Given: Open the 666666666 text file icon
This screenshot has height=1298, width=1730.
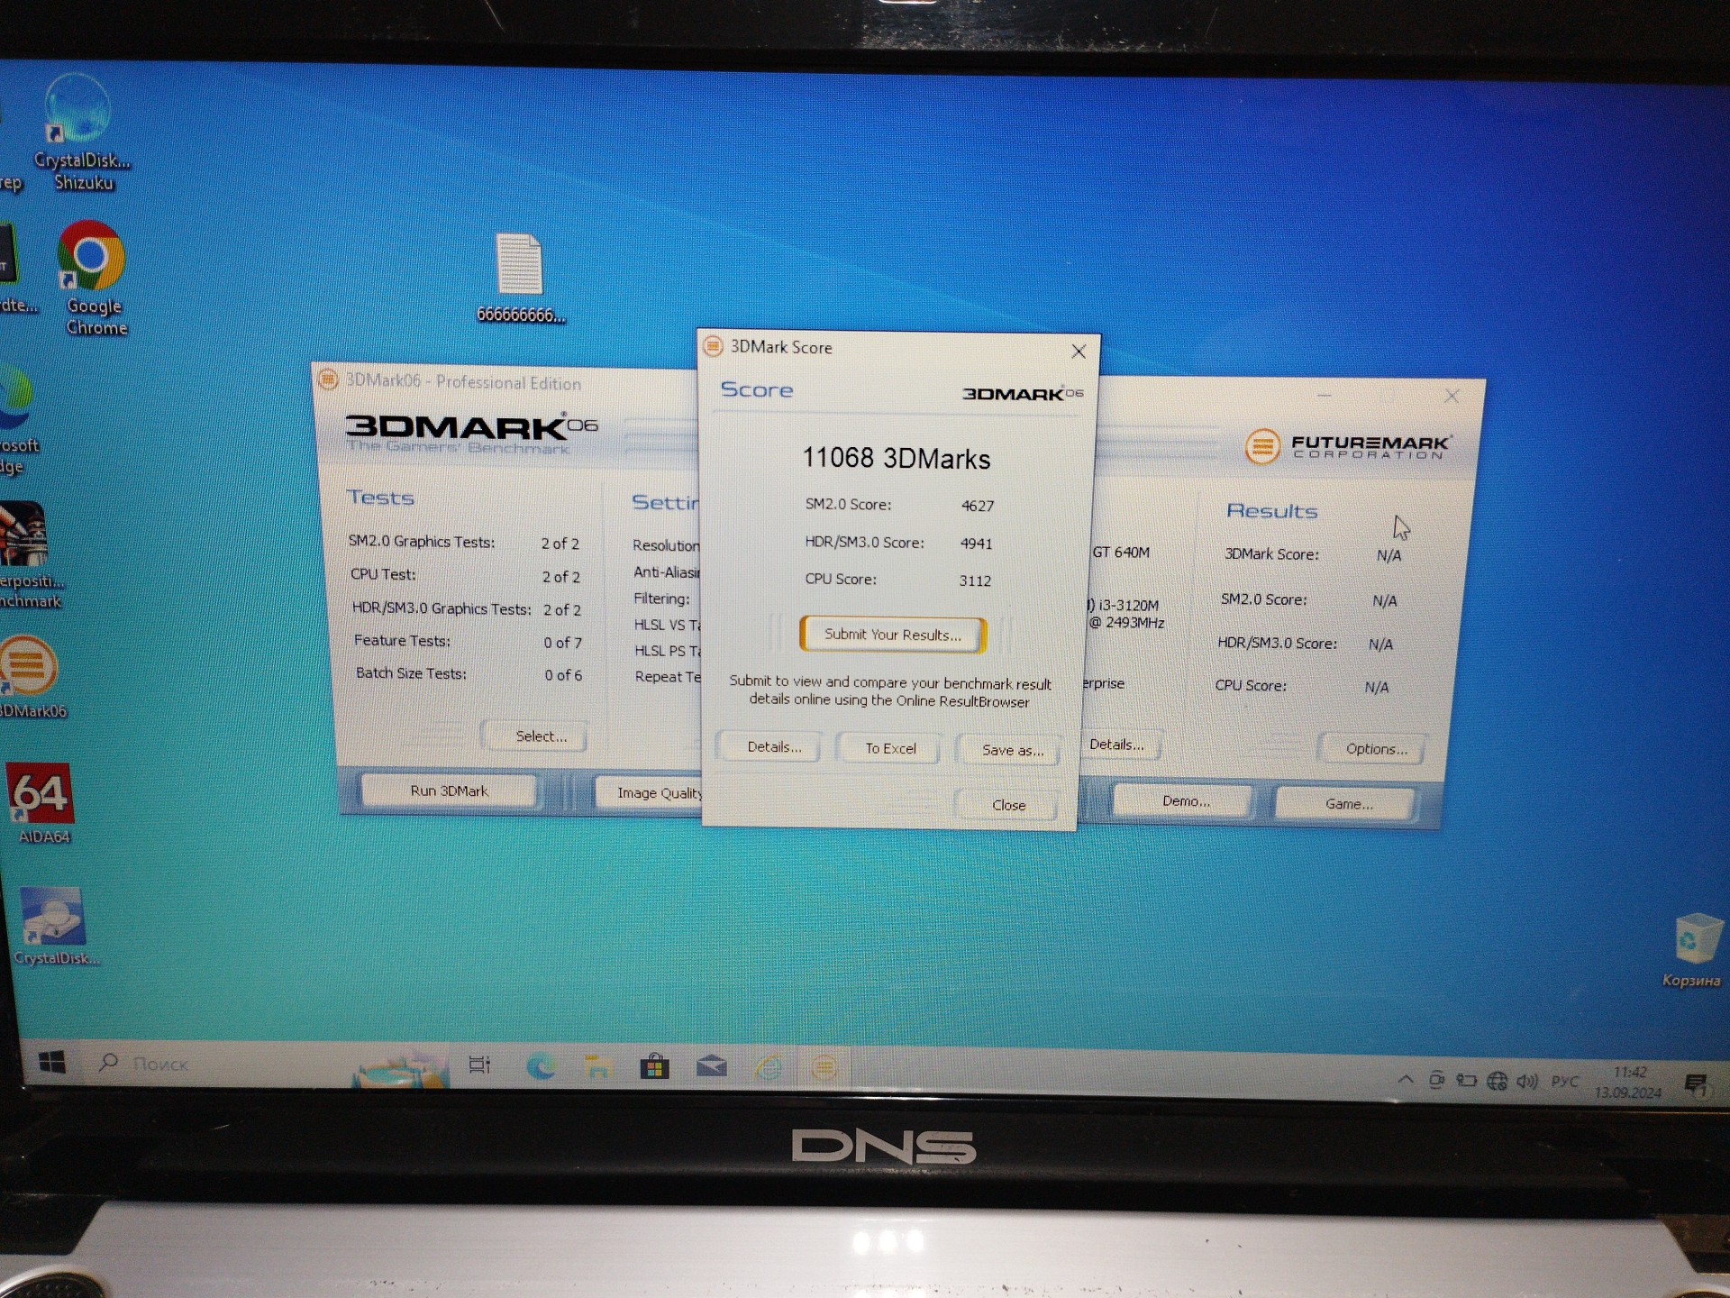Looking at the screenshot, I should pos(520,278).
